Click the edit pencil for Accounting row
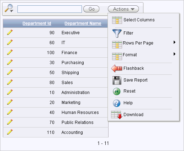 tap(10, 132)
